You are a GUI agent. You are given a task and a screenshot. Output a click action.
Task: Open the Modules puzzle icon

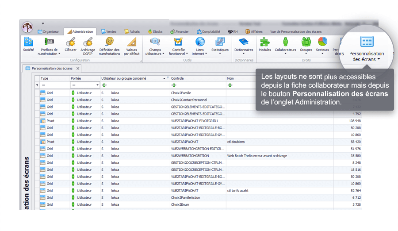(x=265, y=44)
